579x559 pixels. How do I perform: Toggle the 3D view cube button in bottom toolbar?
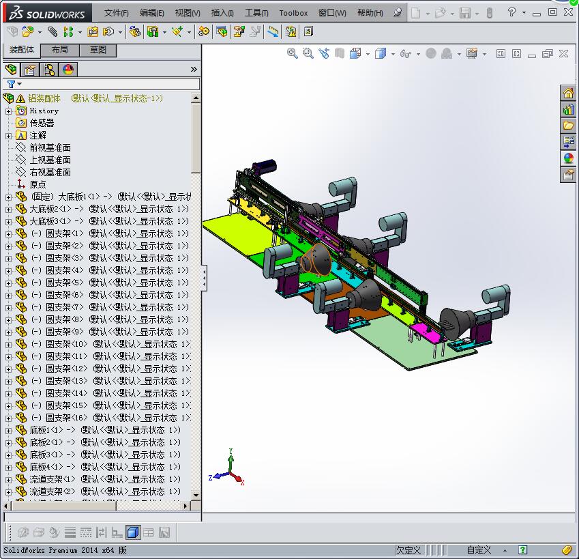(x=133, y=532)
